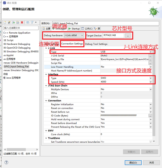
Task: Collapse the Connection section
Action: pyautogui.click(x=46, y=101)
